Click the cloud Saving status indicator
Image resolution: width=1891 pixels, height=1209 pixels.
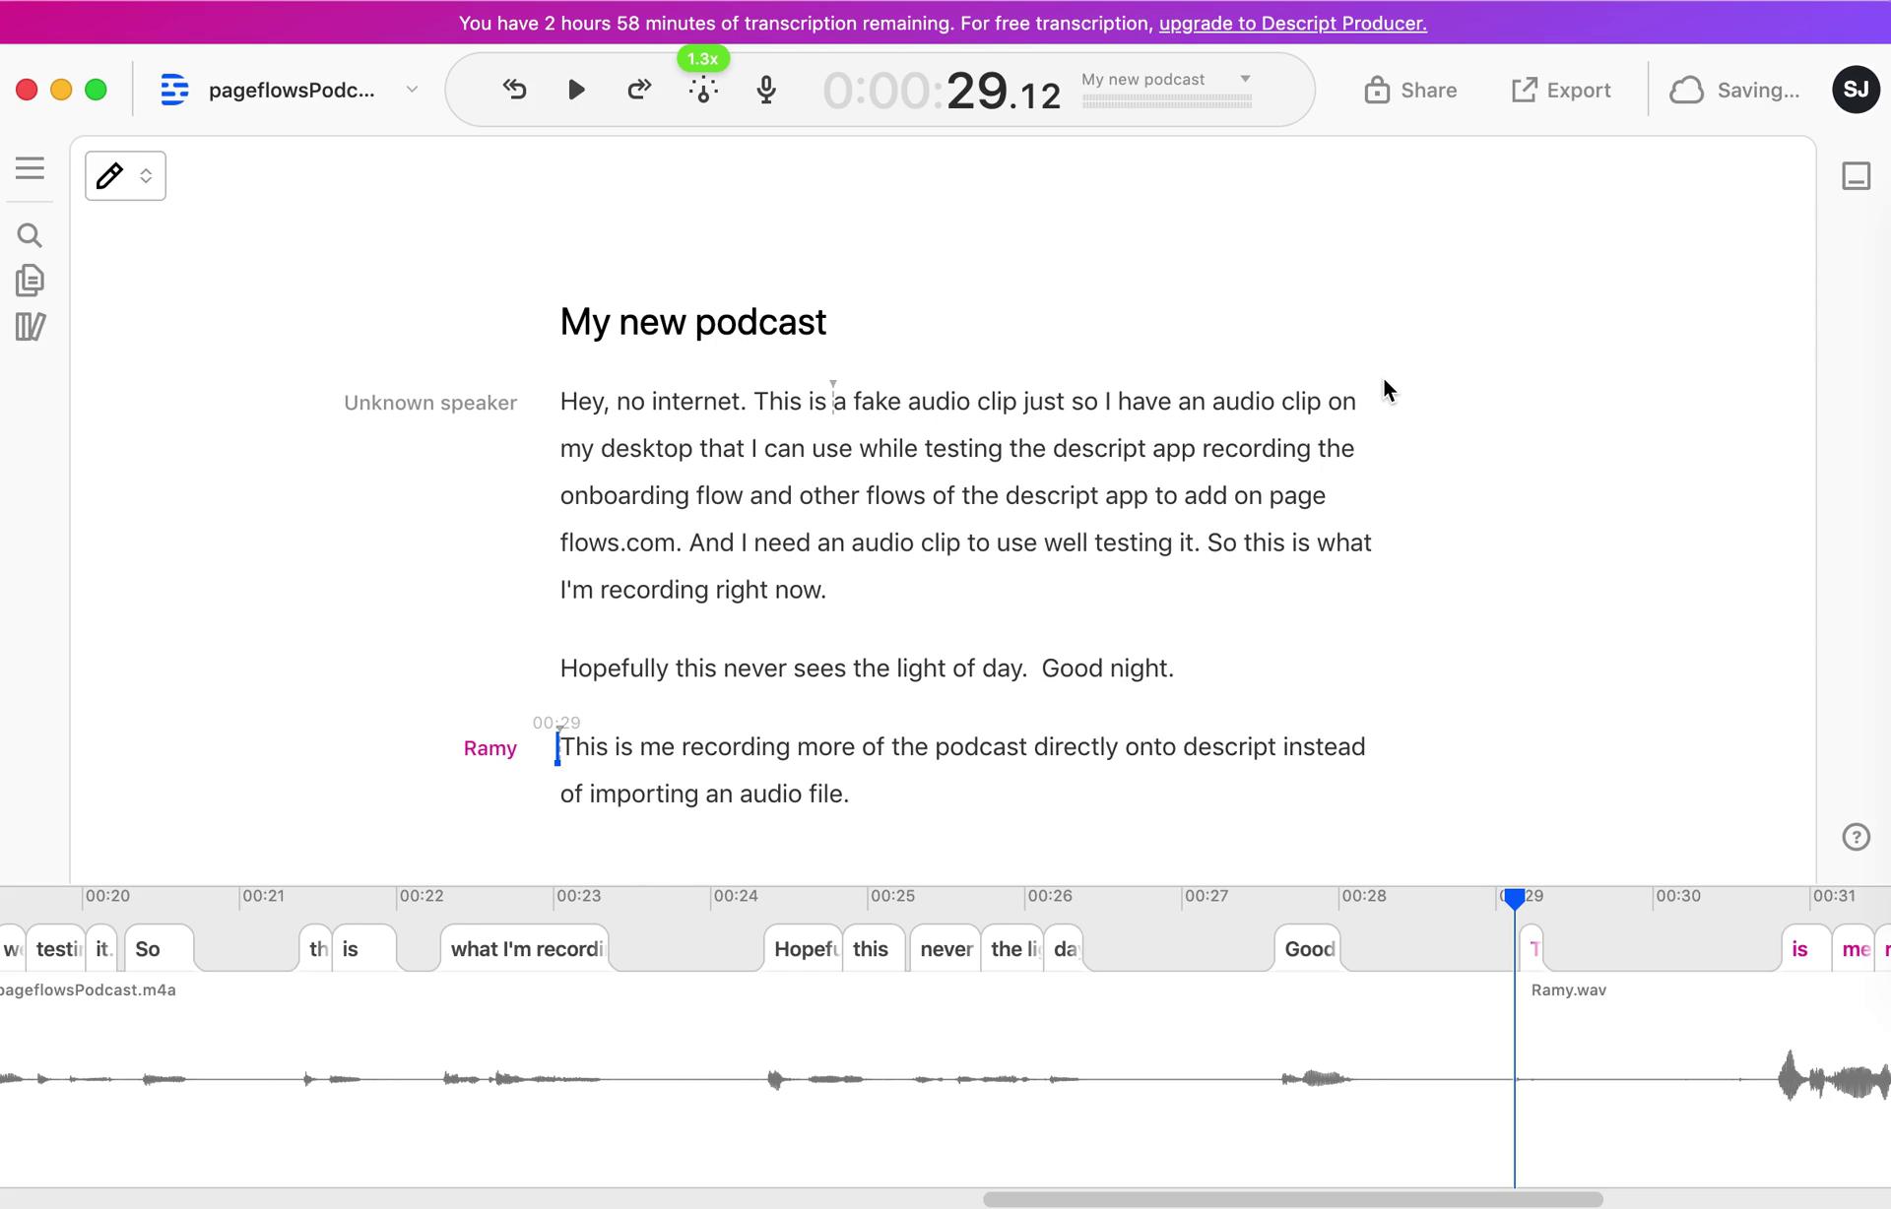pos(1734,90)
